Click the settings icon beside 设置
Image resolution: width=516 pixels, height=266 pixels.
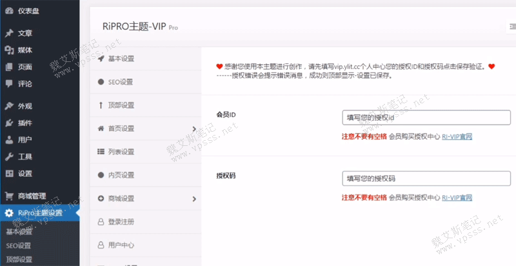pos(9,174)
